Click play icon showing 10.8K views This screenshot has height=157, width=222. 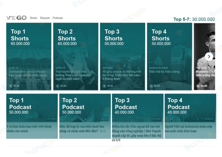(151, 86)
